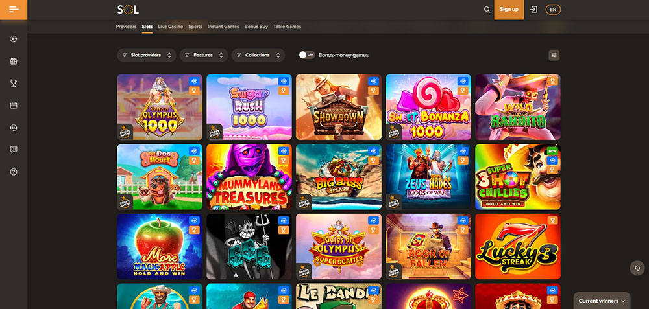Image resolution: width=649 pixels, height=309 pixels.
Task: Launch the Mummyland Treasures game
Action: point(249,177)
